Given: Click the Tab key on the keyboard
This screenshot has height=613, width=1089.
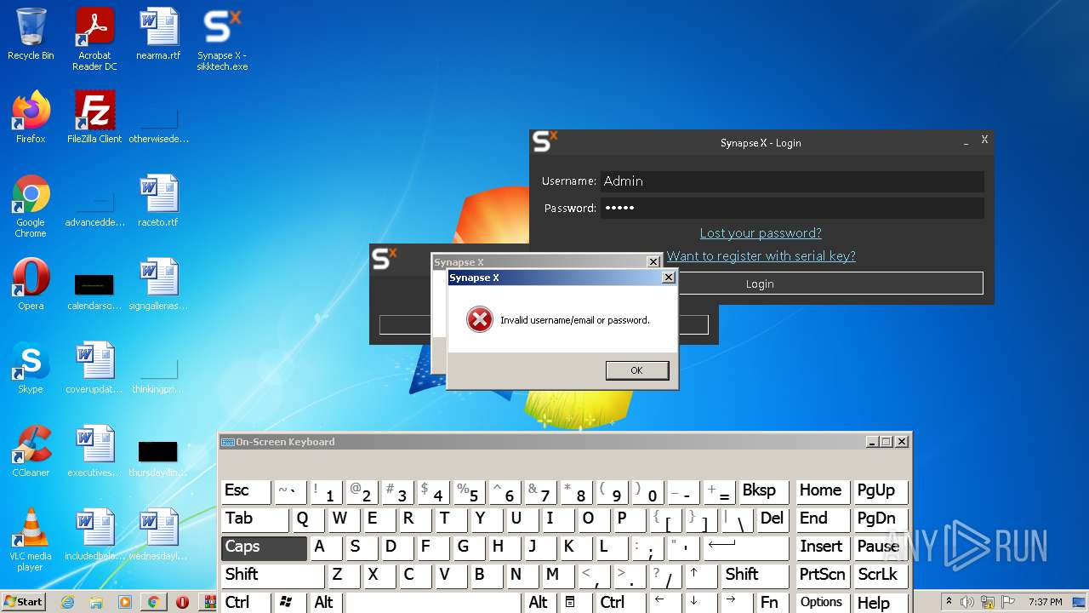Looking at the screenshot, I should [x=255, y=519].
